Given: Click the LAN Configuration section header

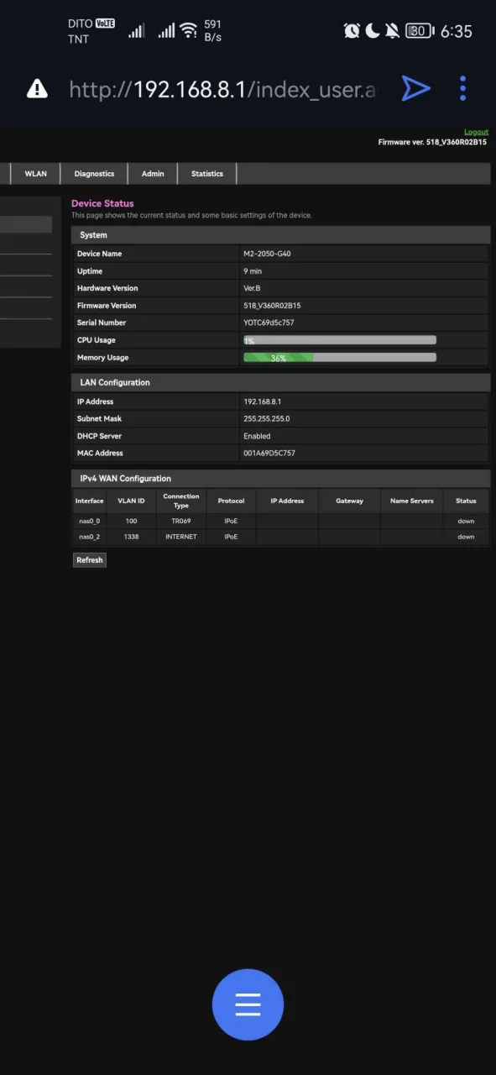Looking at the screenshot, I should pos(280,382).
